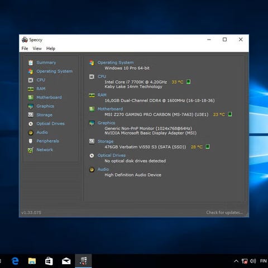Select Summary in the sidebar
Image resolution: width=268 pixels, height=268 pixels.
[x=46, y=63]
